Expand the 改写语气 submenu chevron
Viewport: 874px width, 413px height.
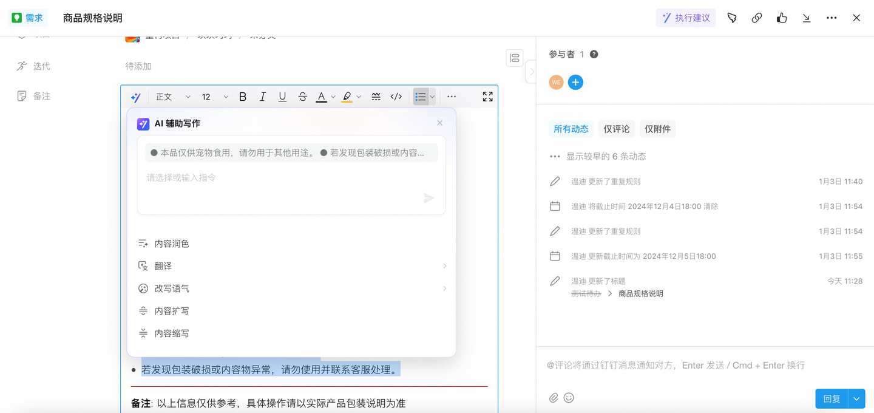pos(445,288)
